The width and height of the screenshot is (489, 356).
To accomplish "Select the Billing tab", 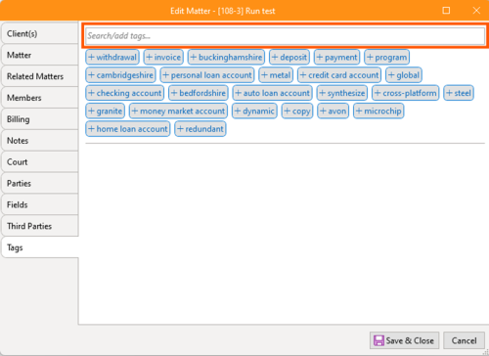I will (x=40, y=119).
